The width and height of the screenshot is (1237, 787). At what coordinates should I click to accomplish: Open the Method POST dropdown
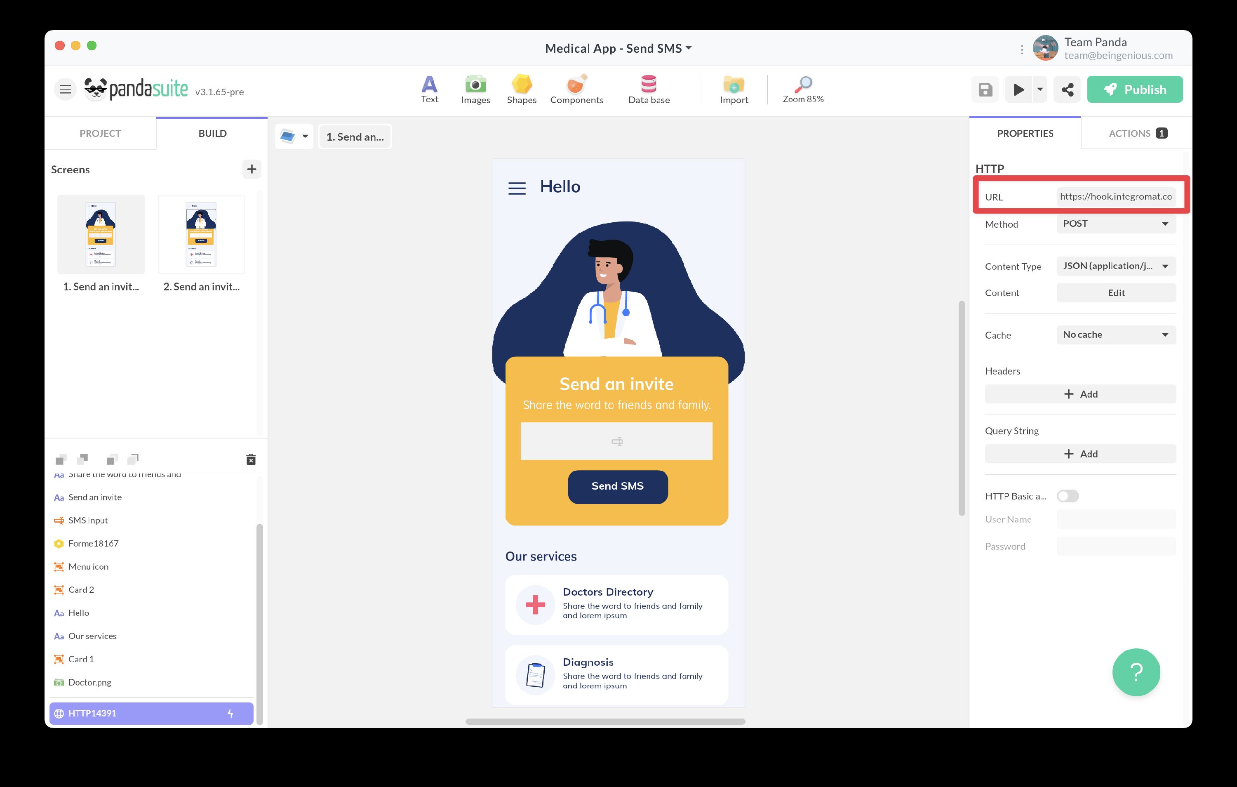[1116, 224]
